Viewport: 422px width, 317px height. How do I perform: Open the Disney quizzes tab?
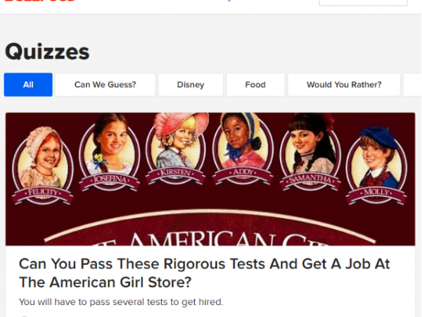(x=191, y=85)
